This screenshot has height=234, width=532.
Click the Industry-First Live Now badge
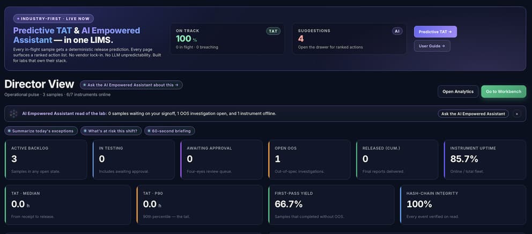(x=54, y=19)
